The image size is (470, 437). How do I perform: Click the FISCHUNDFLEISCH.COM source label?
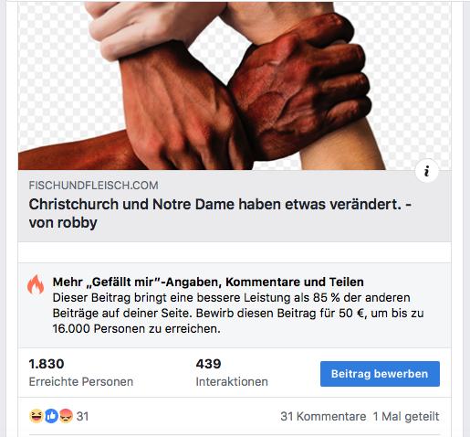click(93, 186)
